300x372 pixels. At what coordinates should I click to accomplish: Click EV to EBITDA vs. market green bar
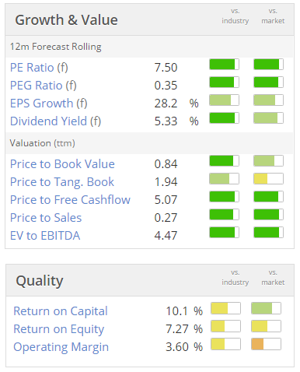tap(268, 233)
